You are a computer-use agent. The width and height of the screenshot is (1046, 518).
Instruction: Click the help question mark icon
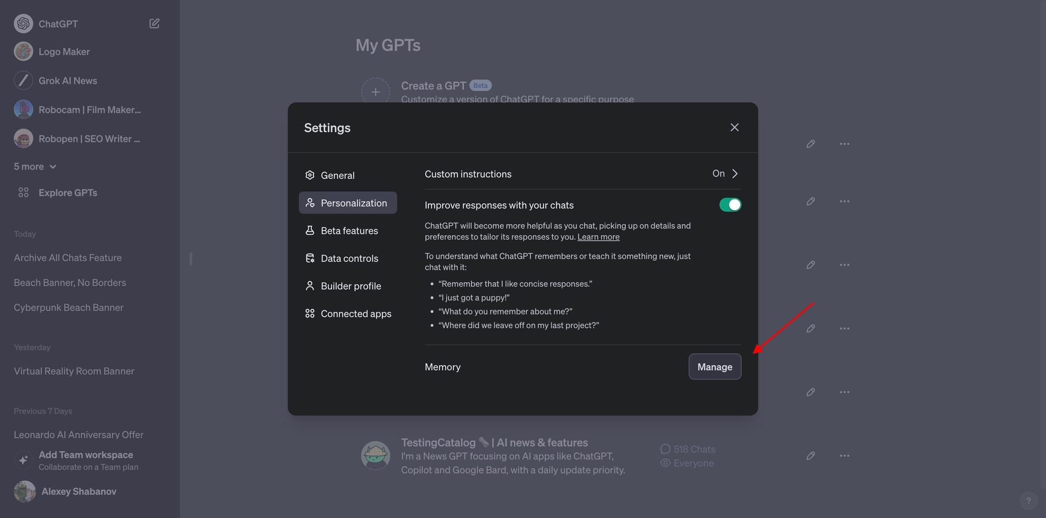click(x=1029, y=500)
